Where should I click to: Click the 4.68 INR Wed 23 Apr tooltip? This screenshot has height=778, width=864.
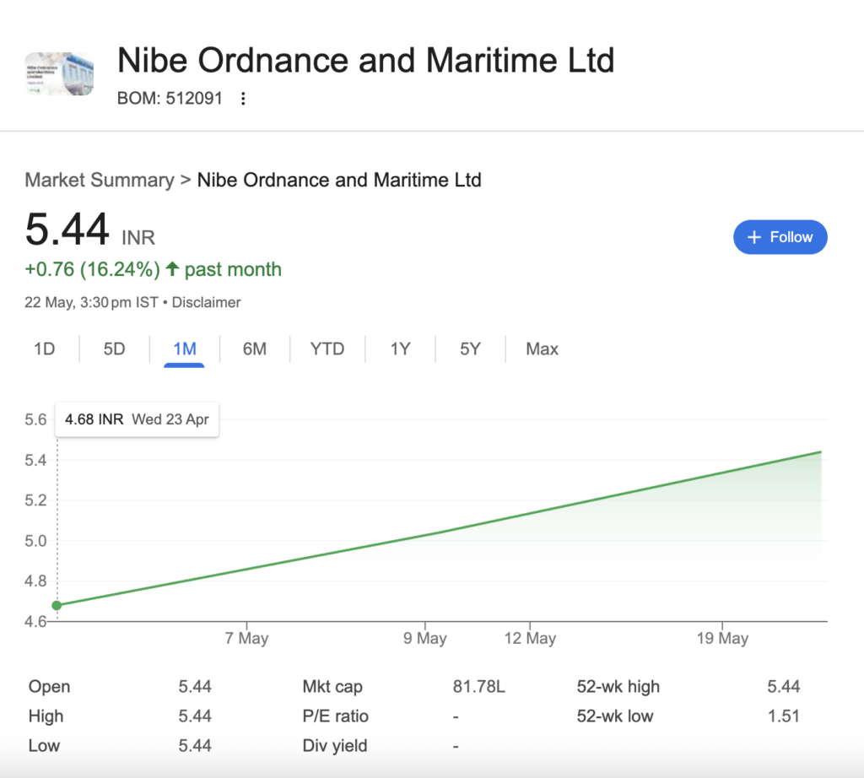point(137,420)
